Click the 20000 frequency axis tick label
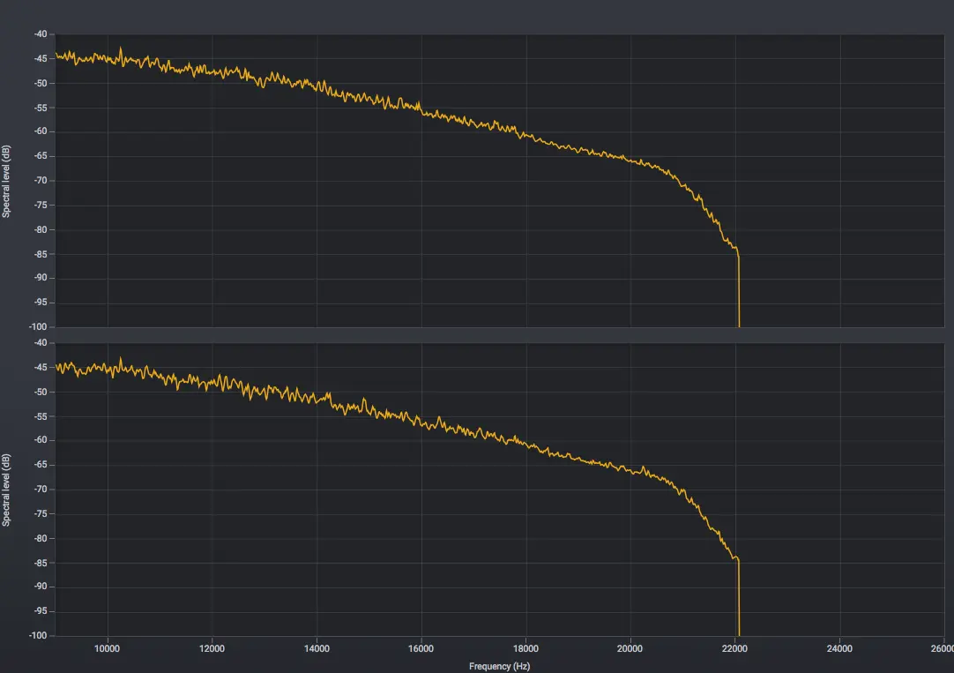954x673 pixels. tap(630, 648)
